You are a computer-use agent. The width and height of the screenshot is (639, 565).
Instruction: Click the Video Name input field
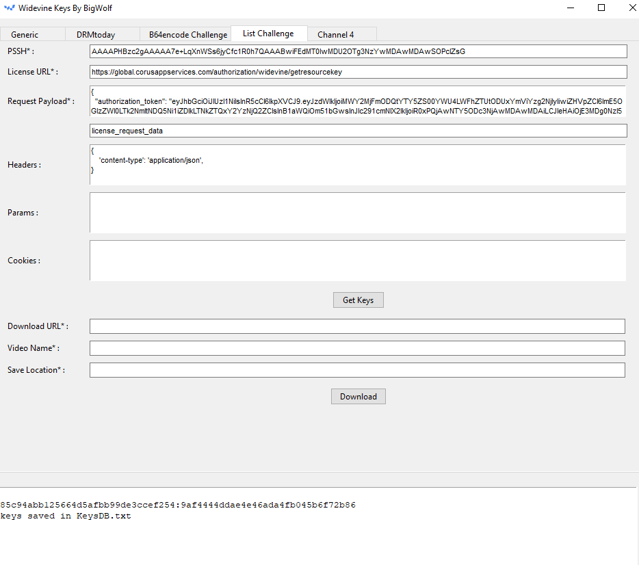(x=357, y=348)
